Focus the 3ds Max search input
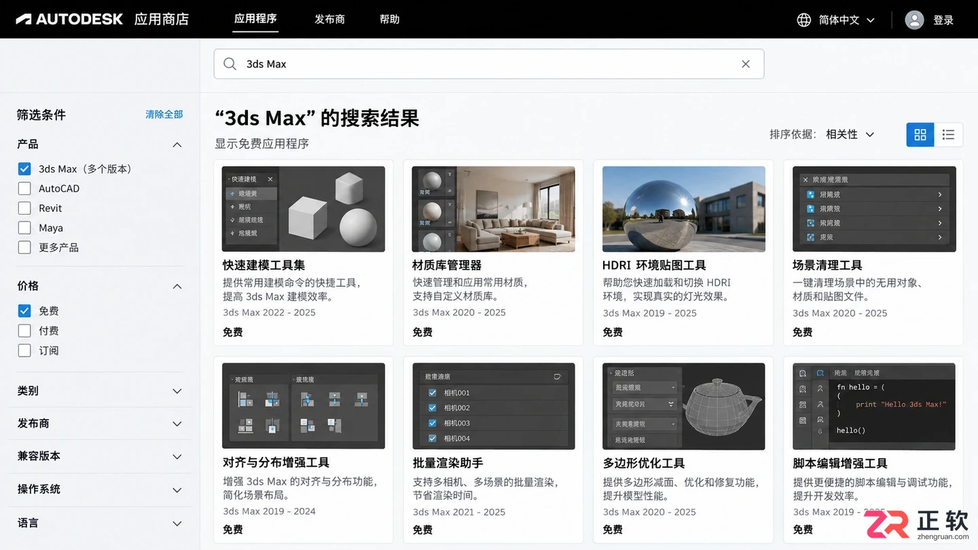 [489, 64]
